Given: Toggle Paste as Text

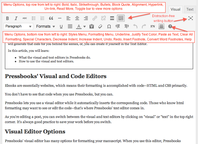Looking at the screenshot, I should (92, 26).
